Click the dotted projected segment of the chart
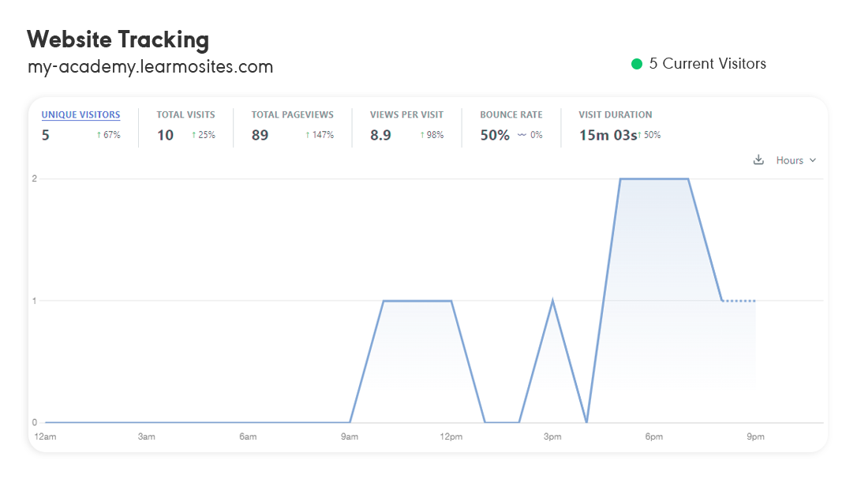 (x=739, y=301)
